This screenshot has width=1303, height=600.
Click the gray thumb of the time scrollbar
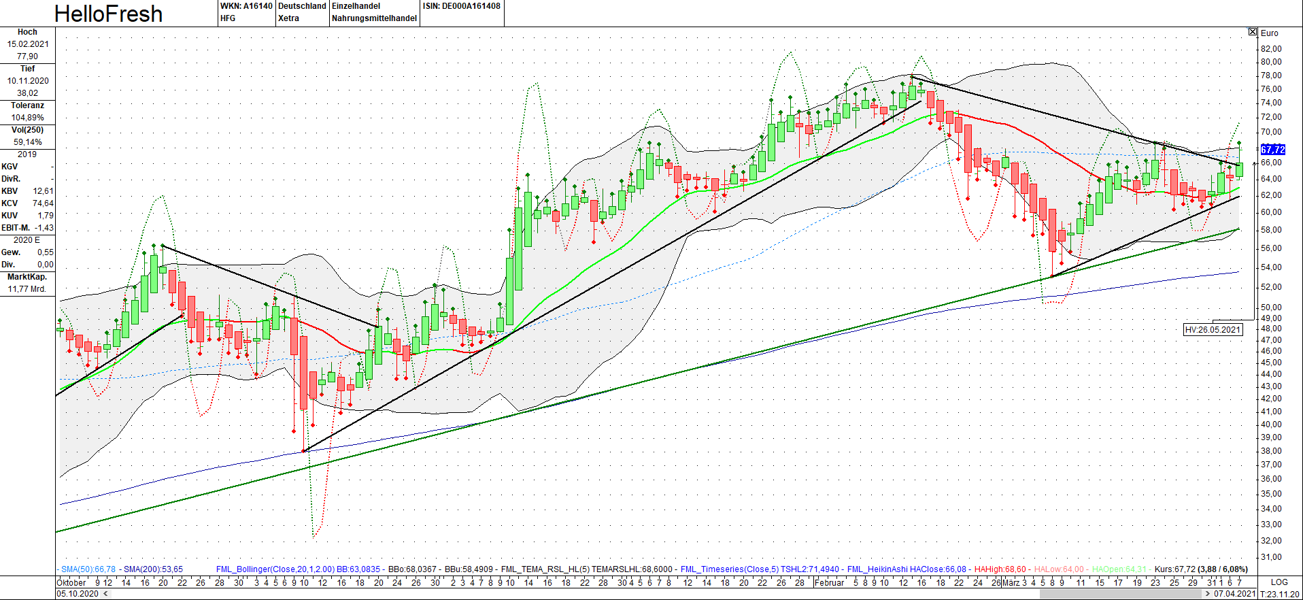pos(1121,594)
